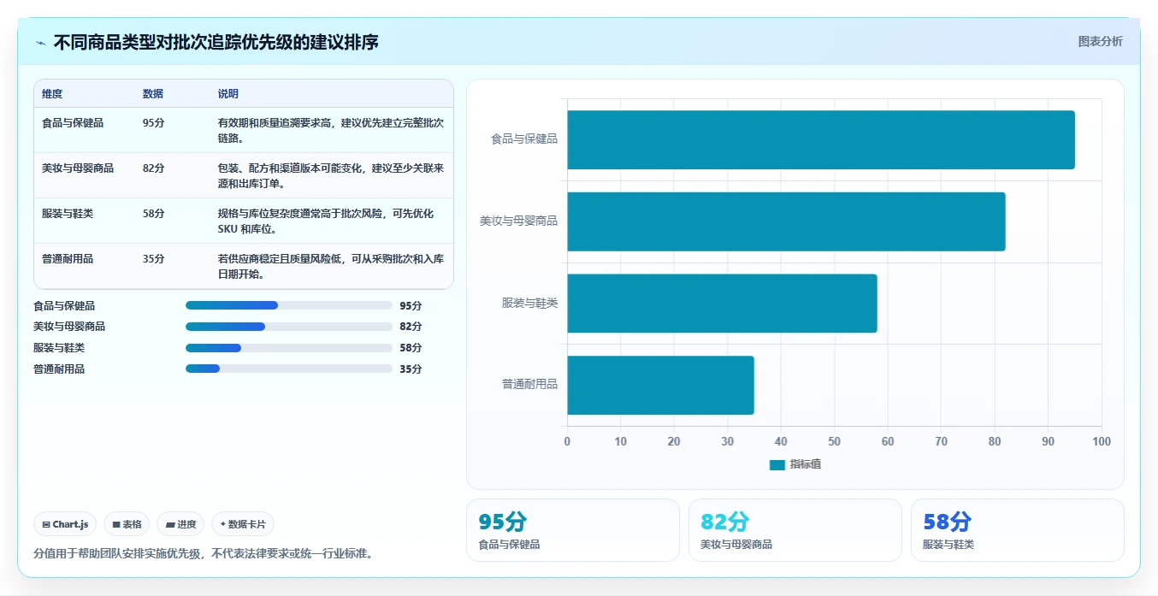Click the 说明 column header
1158x596 pixels.
pyautogui.click(x=228, y=94)
